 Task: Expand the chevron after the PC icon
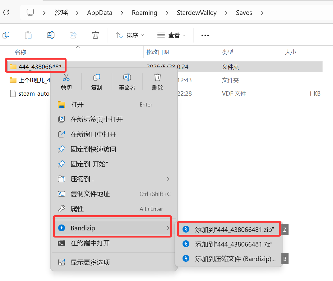click(x=44, y=13)
